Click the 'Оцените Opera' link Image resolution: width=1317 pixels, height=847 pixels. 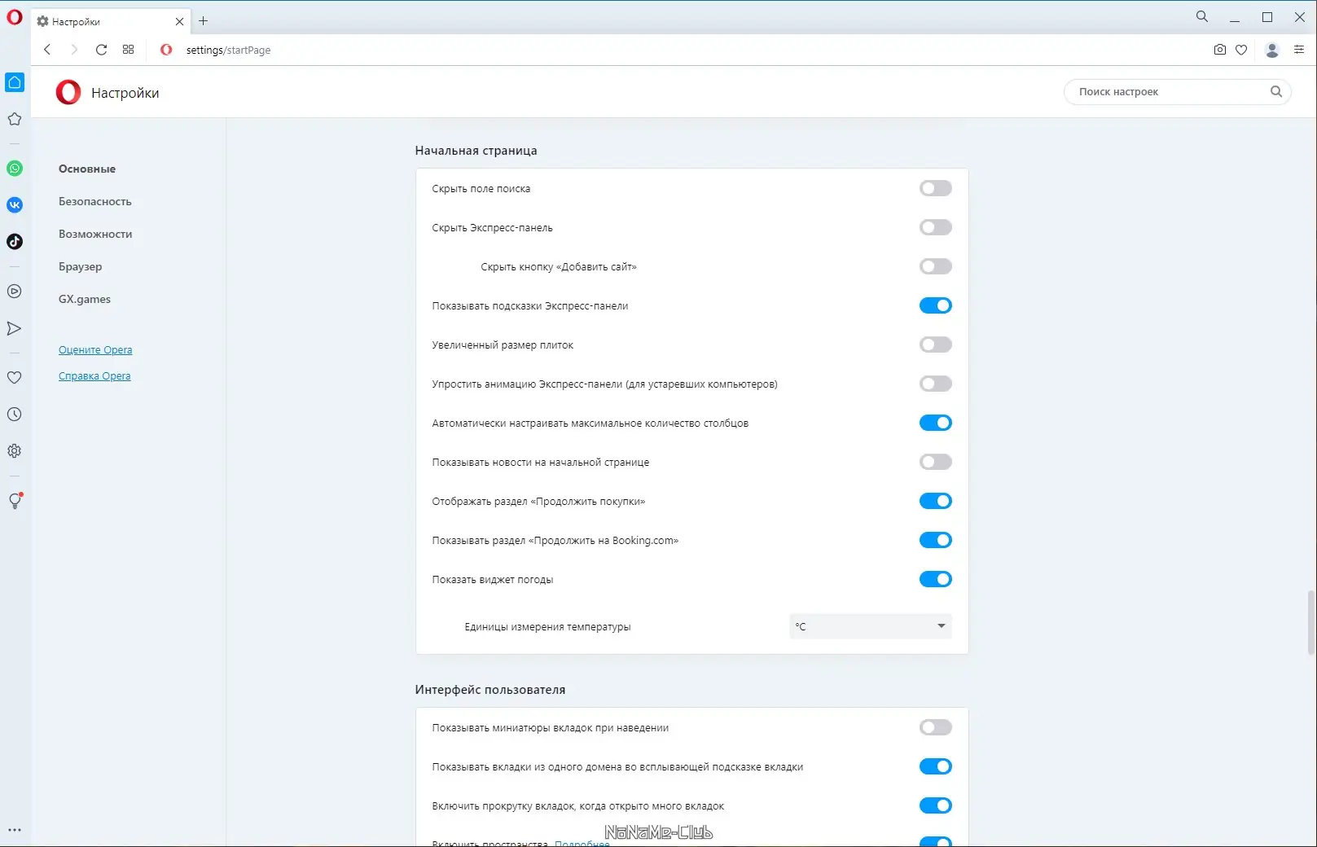95,350
